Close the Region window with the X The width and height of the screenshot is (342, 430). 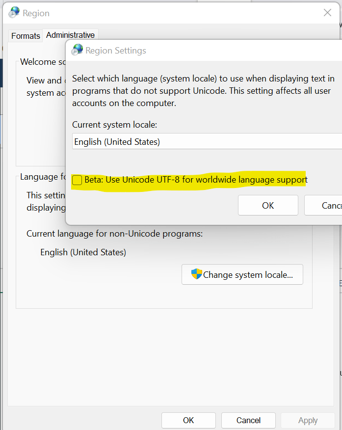(x=327, y=13)
